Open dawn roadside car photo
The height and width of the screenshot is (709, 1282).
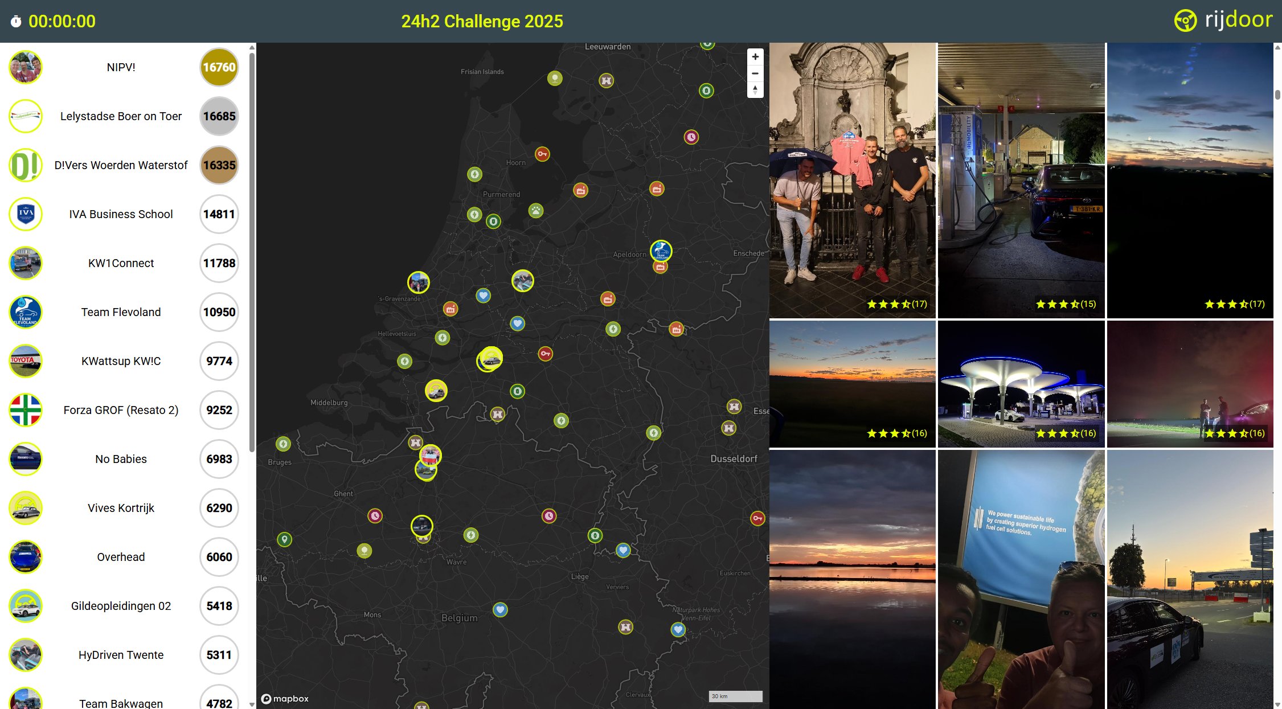pos(1190,580)
